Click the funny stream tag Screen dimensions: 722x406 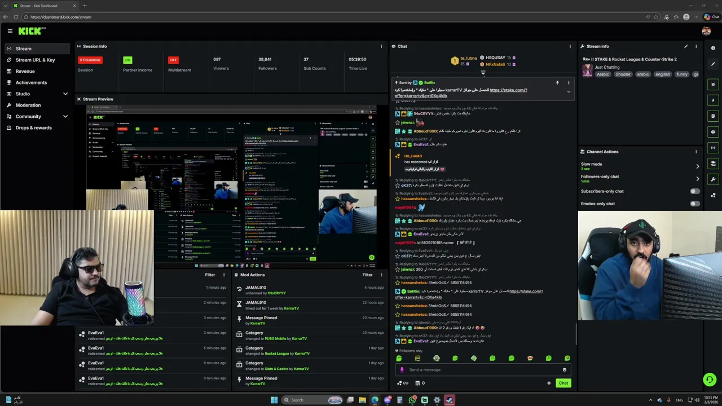coord(682,74)
